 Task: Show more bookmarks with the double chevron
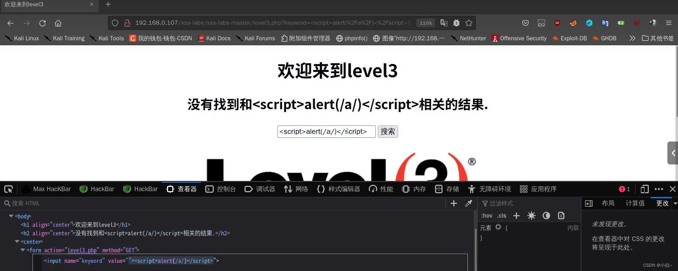[x=632, y=38]
